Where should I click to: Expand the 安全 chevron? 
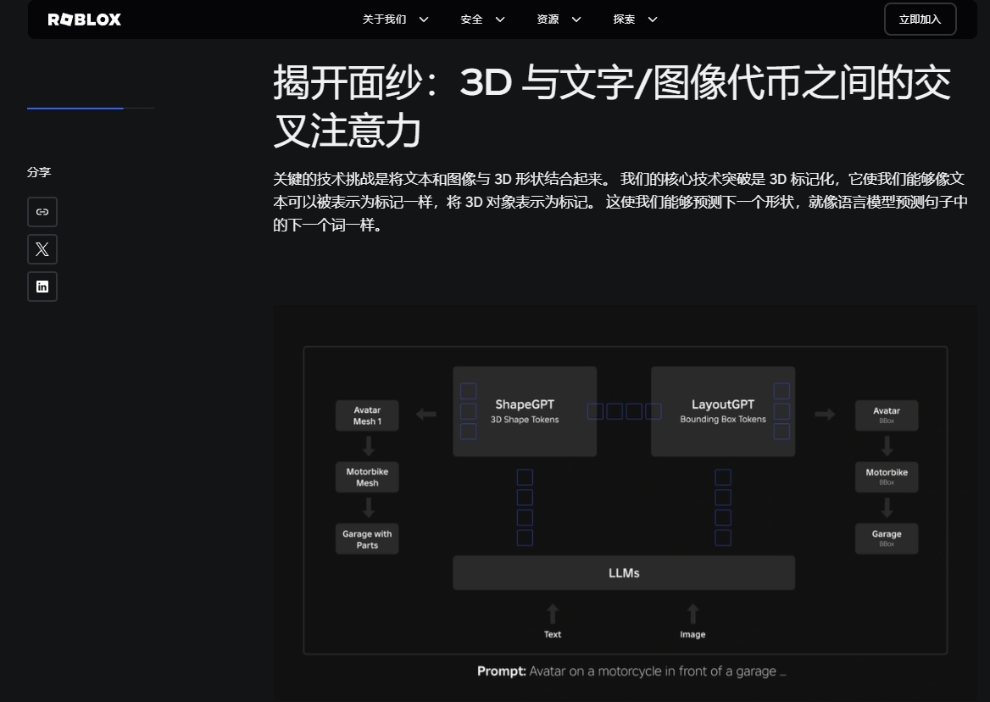click(x=500, y=19)
